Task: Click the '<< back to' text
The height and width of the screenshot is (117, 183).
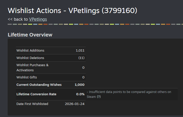Action: 18,19
